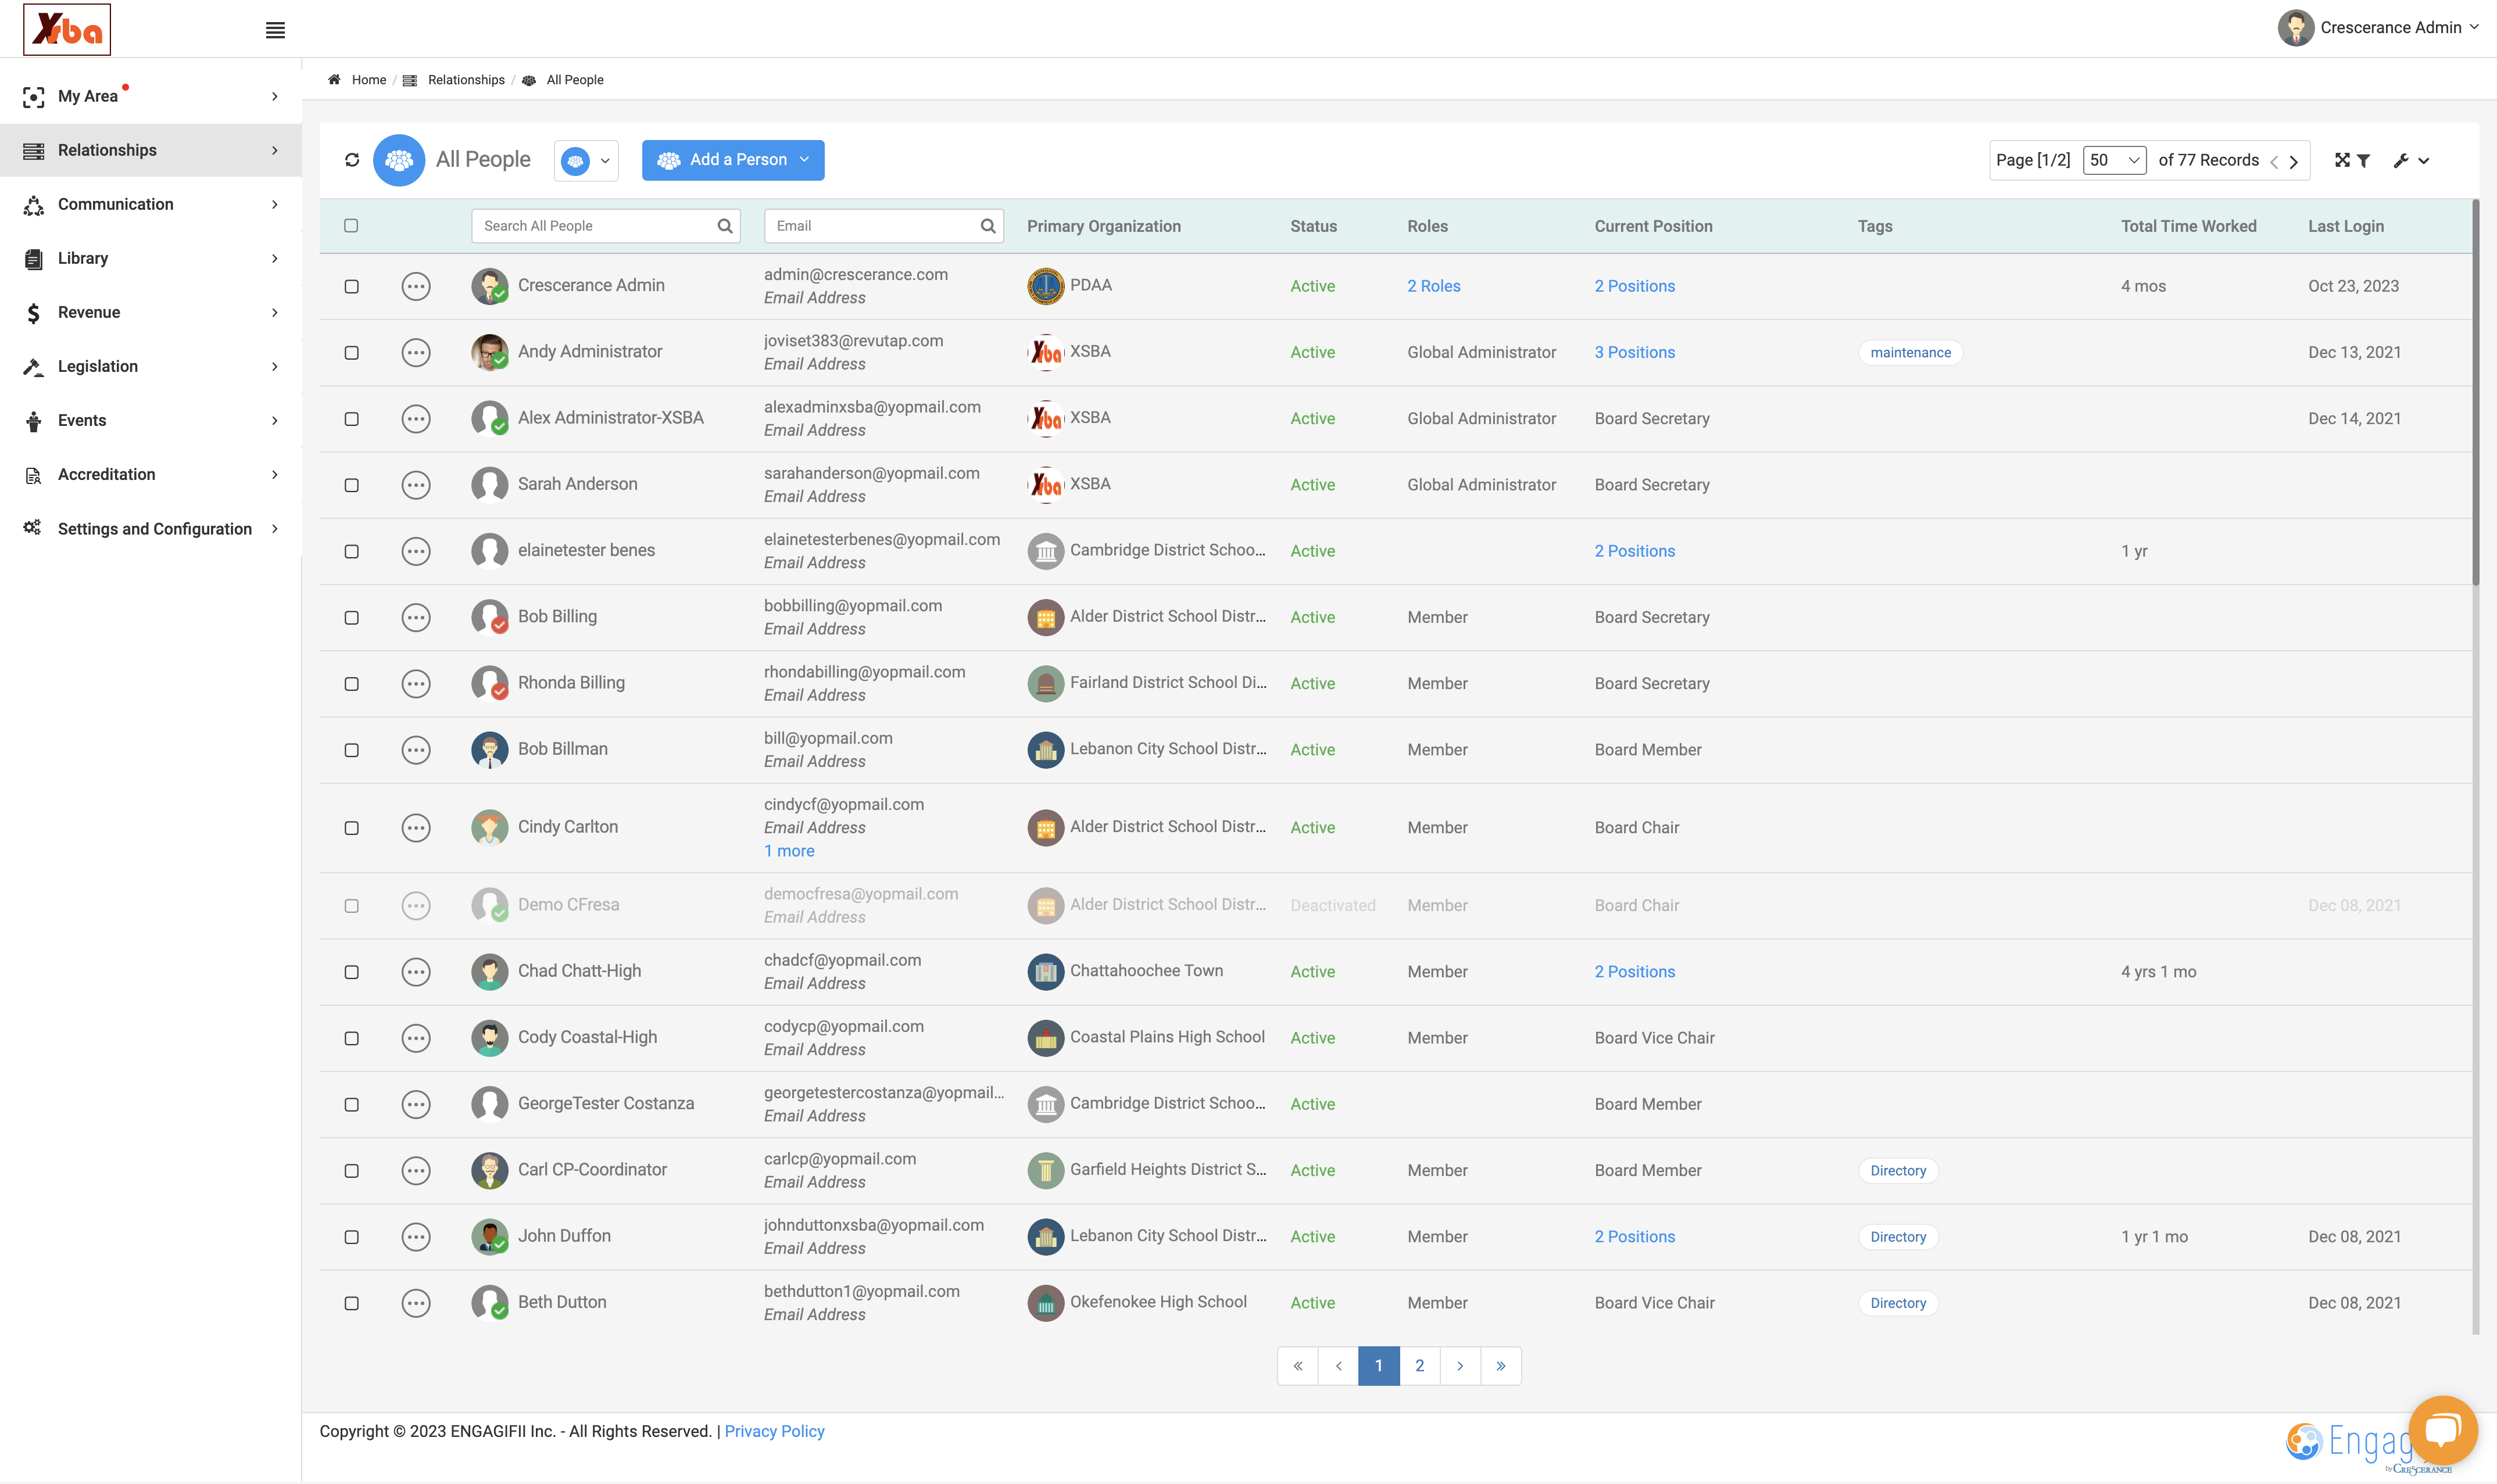The image size is (2497, 1484).
Task: Open actions ellipsis for Cindy Carlton
Action: click(x=416, y=828)
